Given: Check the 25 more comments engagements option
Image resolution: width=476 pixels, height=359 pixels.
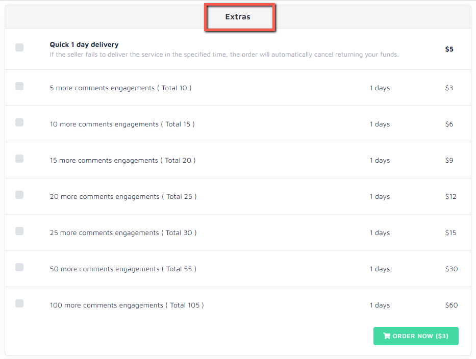Looking at the screenshot, I should click(19, 231).
